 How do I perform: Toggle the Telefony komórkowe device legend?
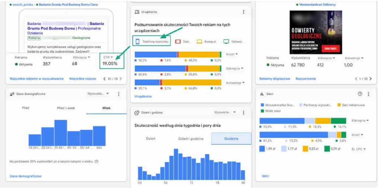[151, 42]
